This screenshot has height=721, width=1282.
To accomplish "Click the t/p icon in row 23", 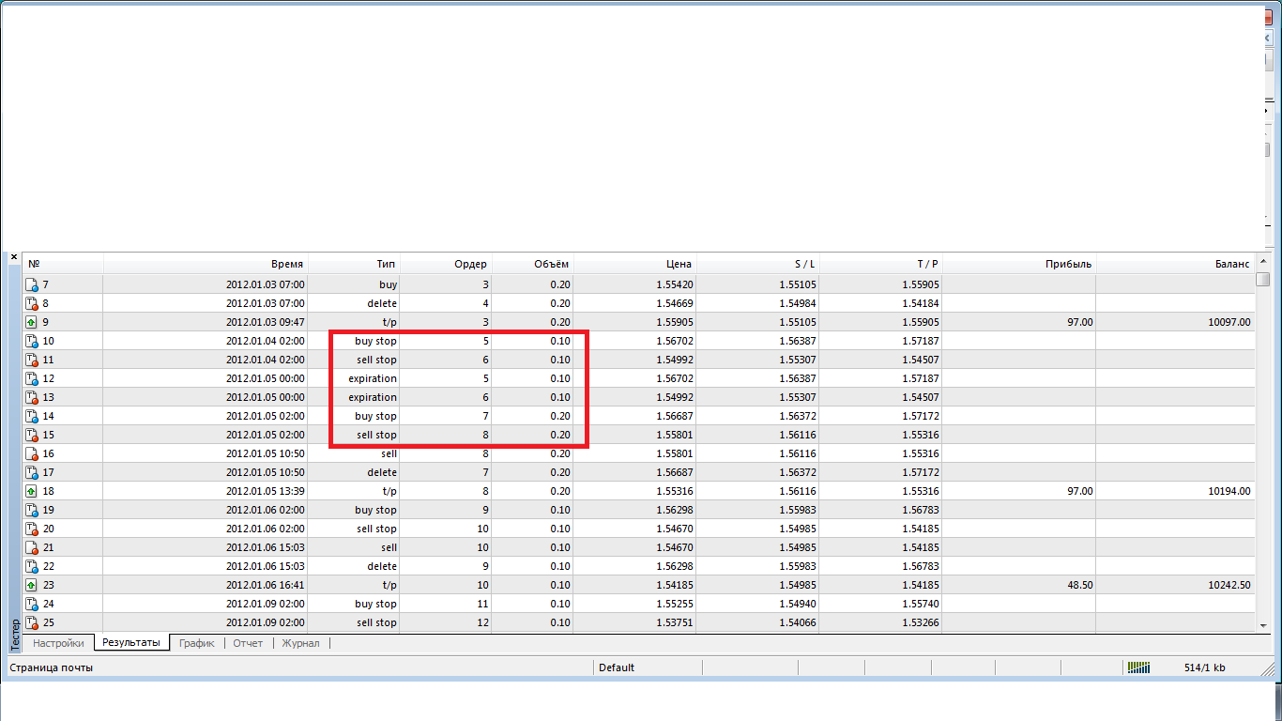I will pos(32,585).
